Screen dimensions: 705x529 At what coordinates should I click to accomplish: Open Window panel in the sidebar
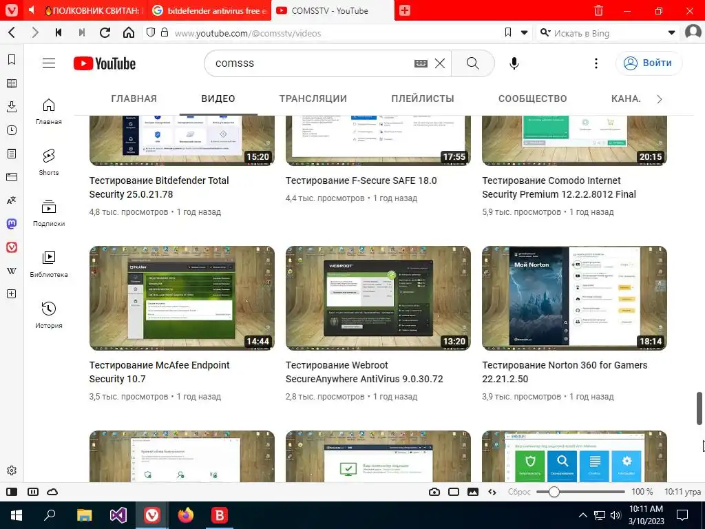[x=12, y=177]
